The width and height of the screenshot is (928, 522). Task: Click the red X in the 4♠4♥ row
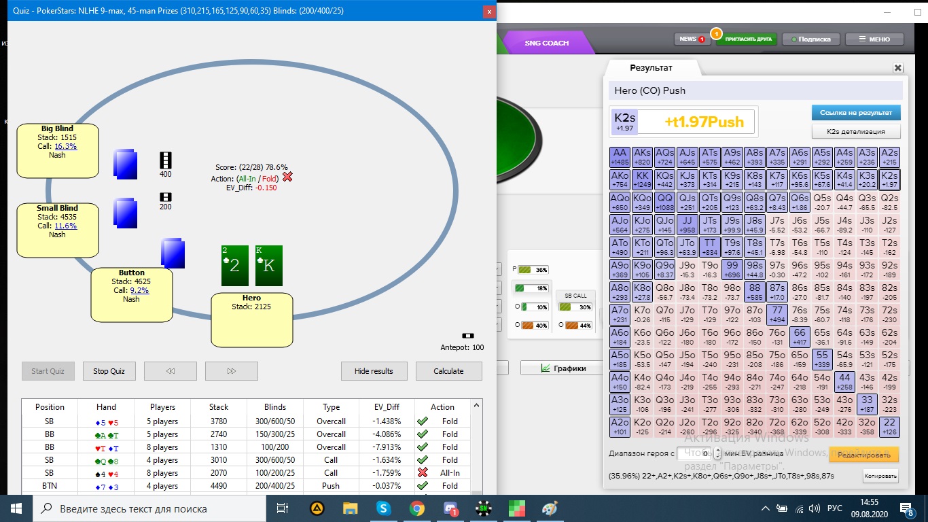tap(422, 473)
